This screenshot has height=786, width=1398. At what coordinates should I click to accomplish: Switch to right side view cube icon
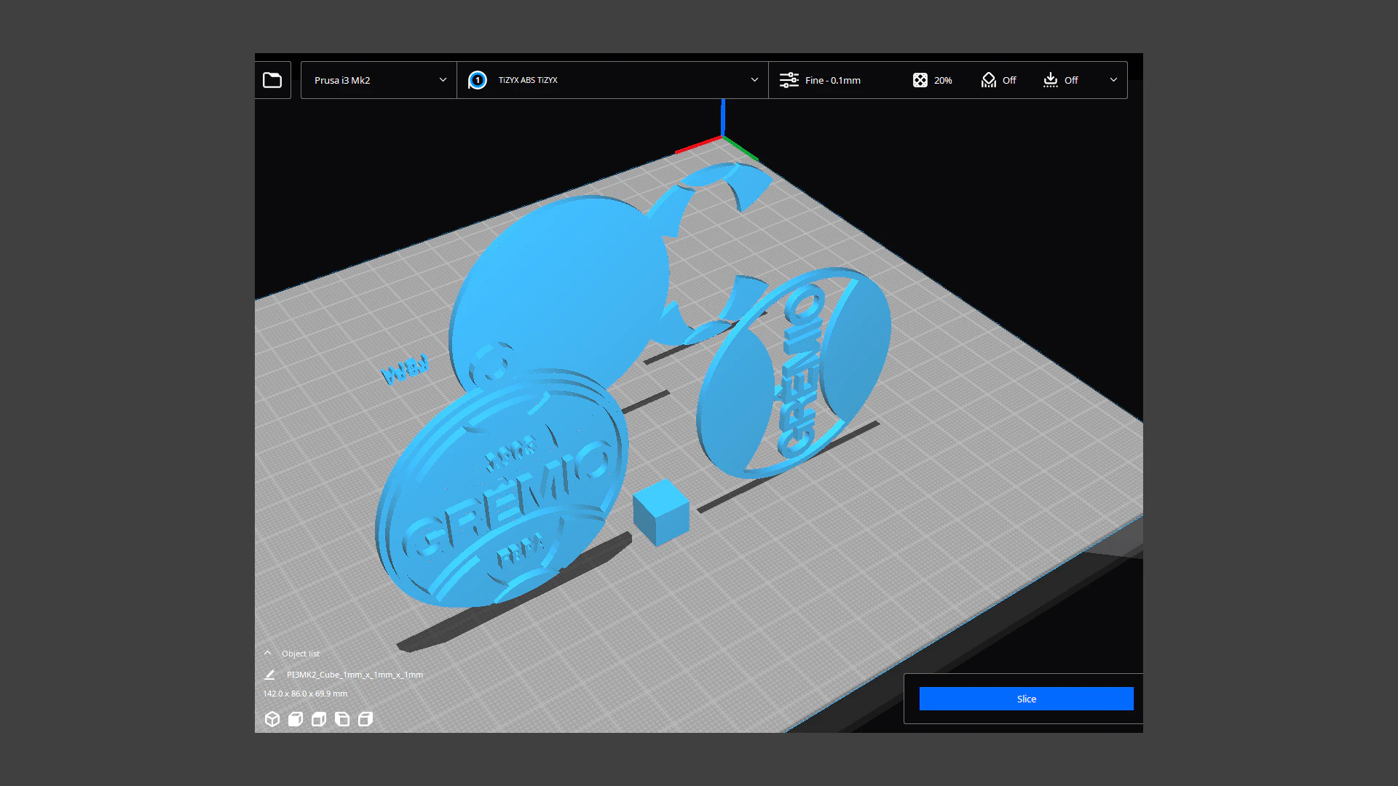[366, 719]
